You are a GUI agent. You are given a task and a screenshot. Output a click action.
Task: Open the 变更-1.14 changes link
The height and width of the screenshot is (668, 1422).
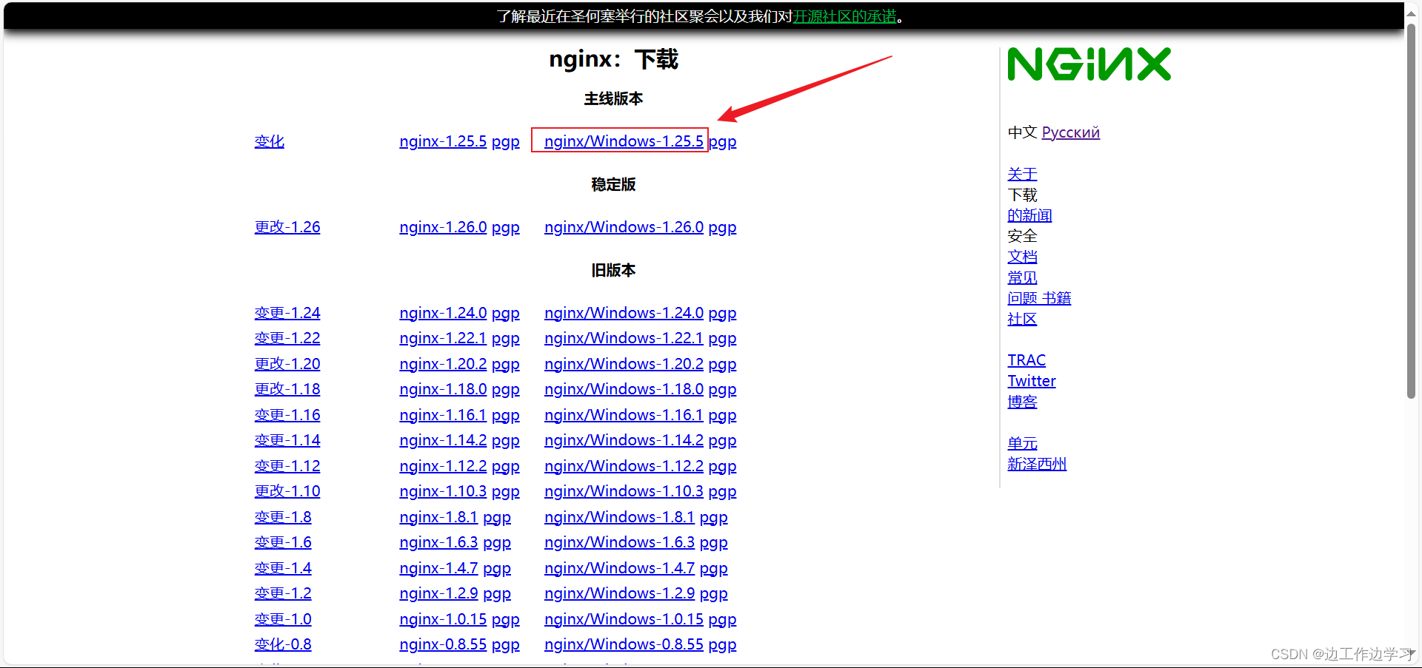click(x=287, y=440)
